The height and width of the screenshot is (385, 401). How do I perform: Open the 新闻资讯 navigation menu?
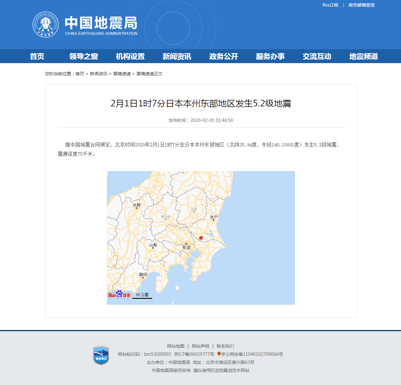176,56
